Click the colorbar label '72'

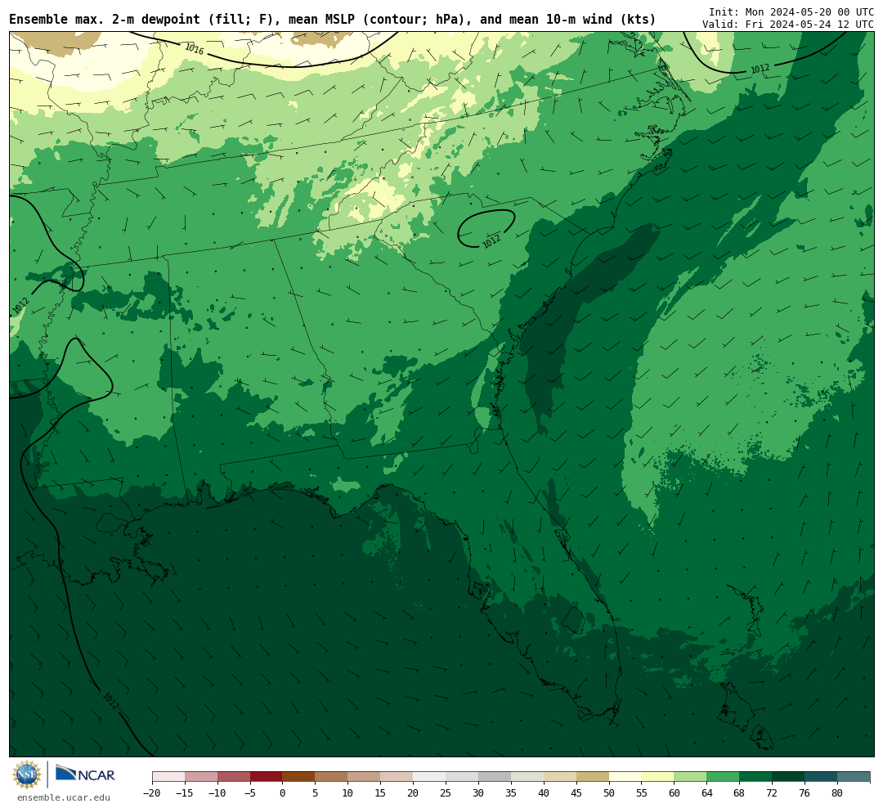click(772, 793)
